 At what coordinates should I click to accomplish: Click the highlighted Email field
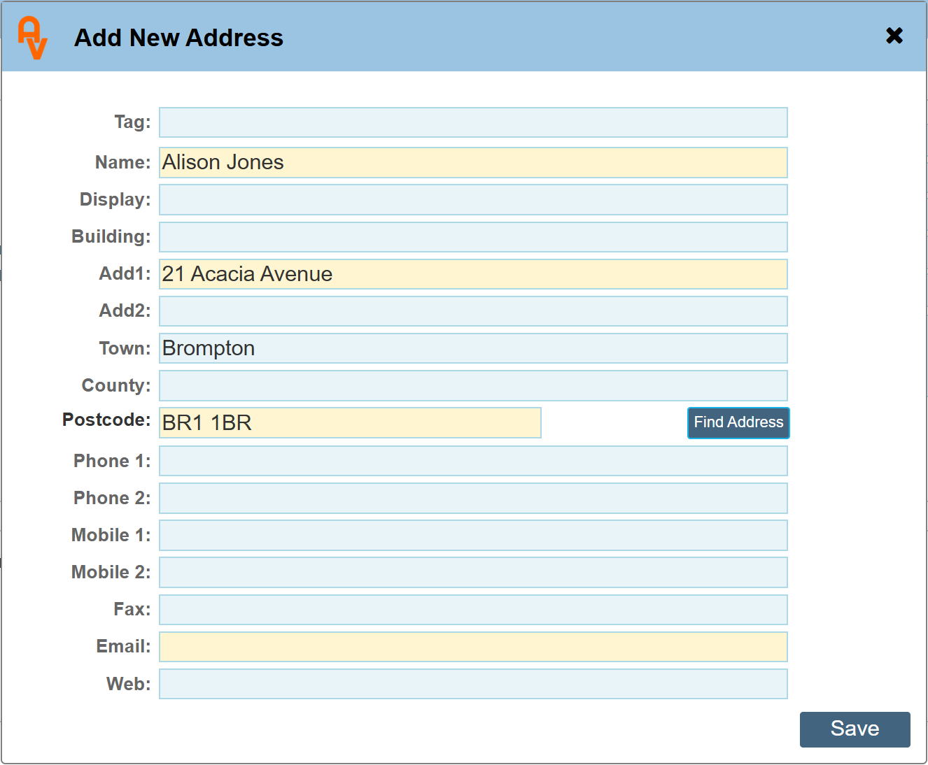(473, 647)
